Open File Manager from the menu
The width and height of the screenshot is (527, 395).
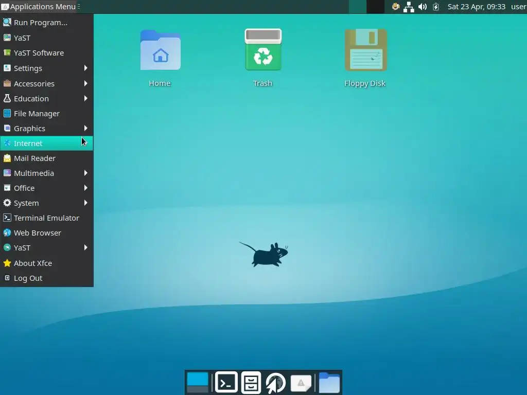pos(47,114)
